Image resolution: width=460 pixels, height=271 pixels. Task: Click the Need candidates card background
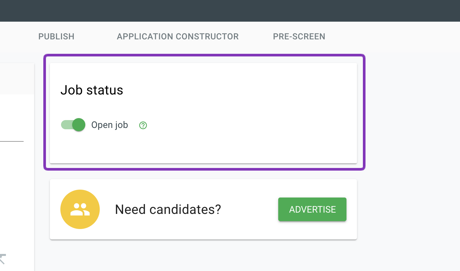pos(249,230)
